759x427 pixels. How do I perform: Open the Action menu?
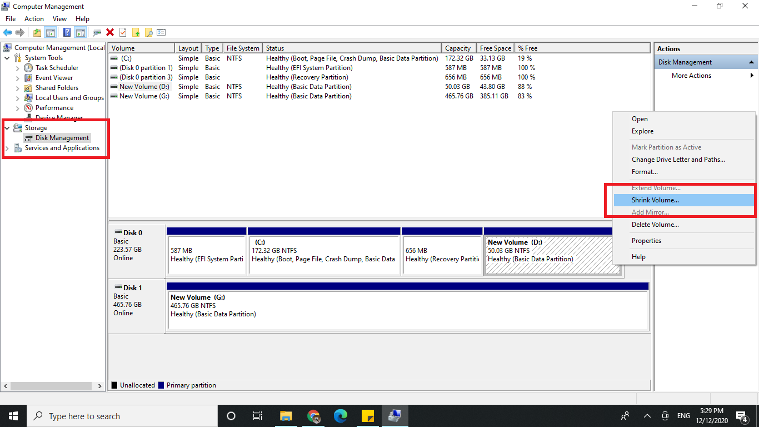pos(34,19)
